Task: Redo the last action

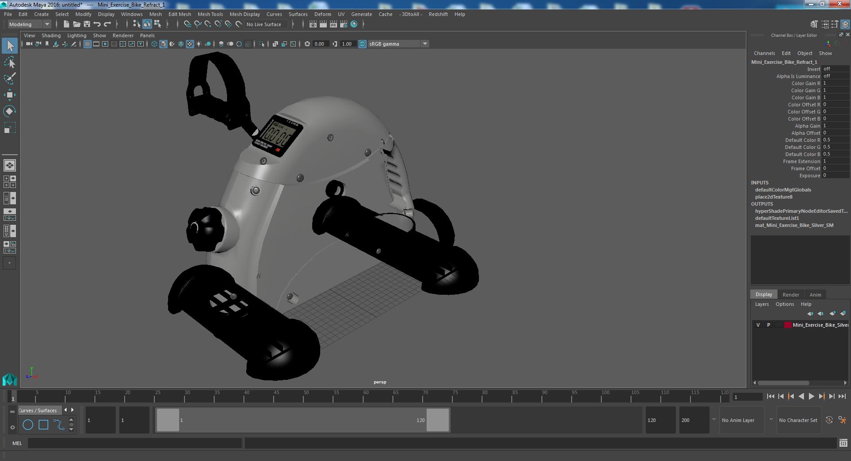Action: coord(107,24)
